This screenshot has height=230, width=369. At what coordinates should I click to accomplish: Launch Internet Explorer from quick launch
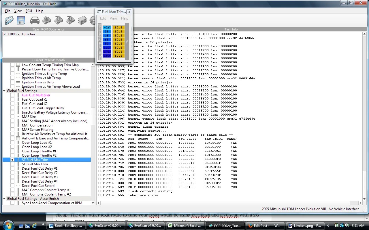tap(34, 226)
